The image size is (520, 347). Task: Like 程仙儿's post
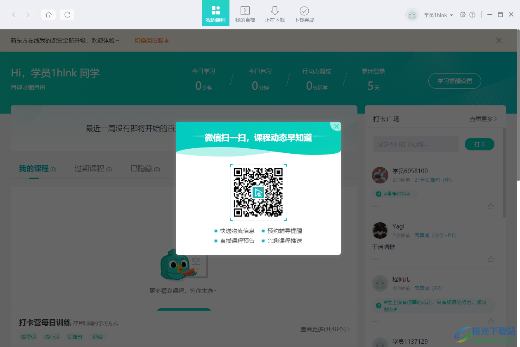tap(491, 321)
